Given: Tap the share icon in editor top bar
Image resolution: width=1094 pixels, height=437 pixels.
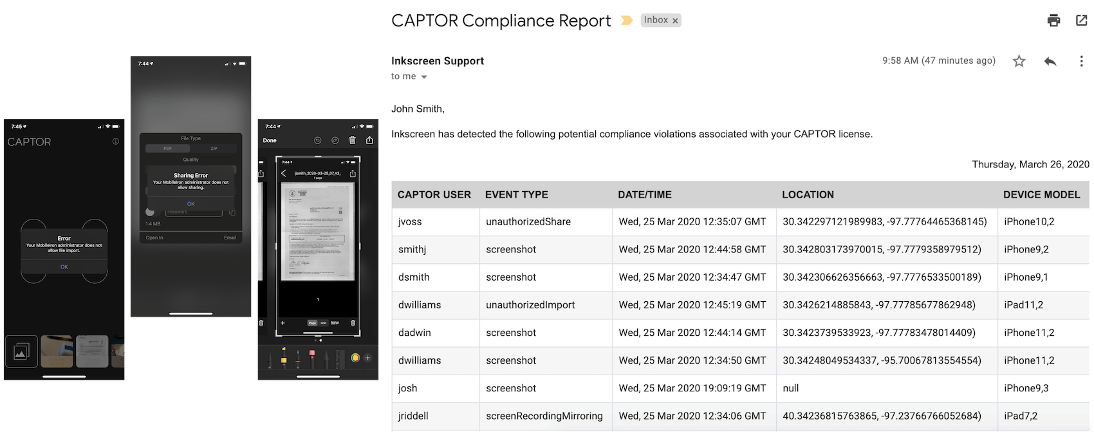Looking at the screenshot, I should (369, 140).
